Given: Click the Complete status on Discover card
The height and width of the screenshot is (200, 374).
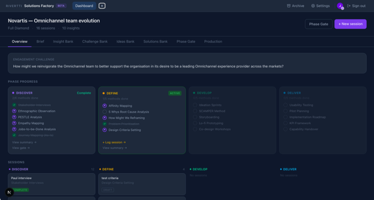Looking at the screenshot, I should pyautogui.click(x=84, y=93).
